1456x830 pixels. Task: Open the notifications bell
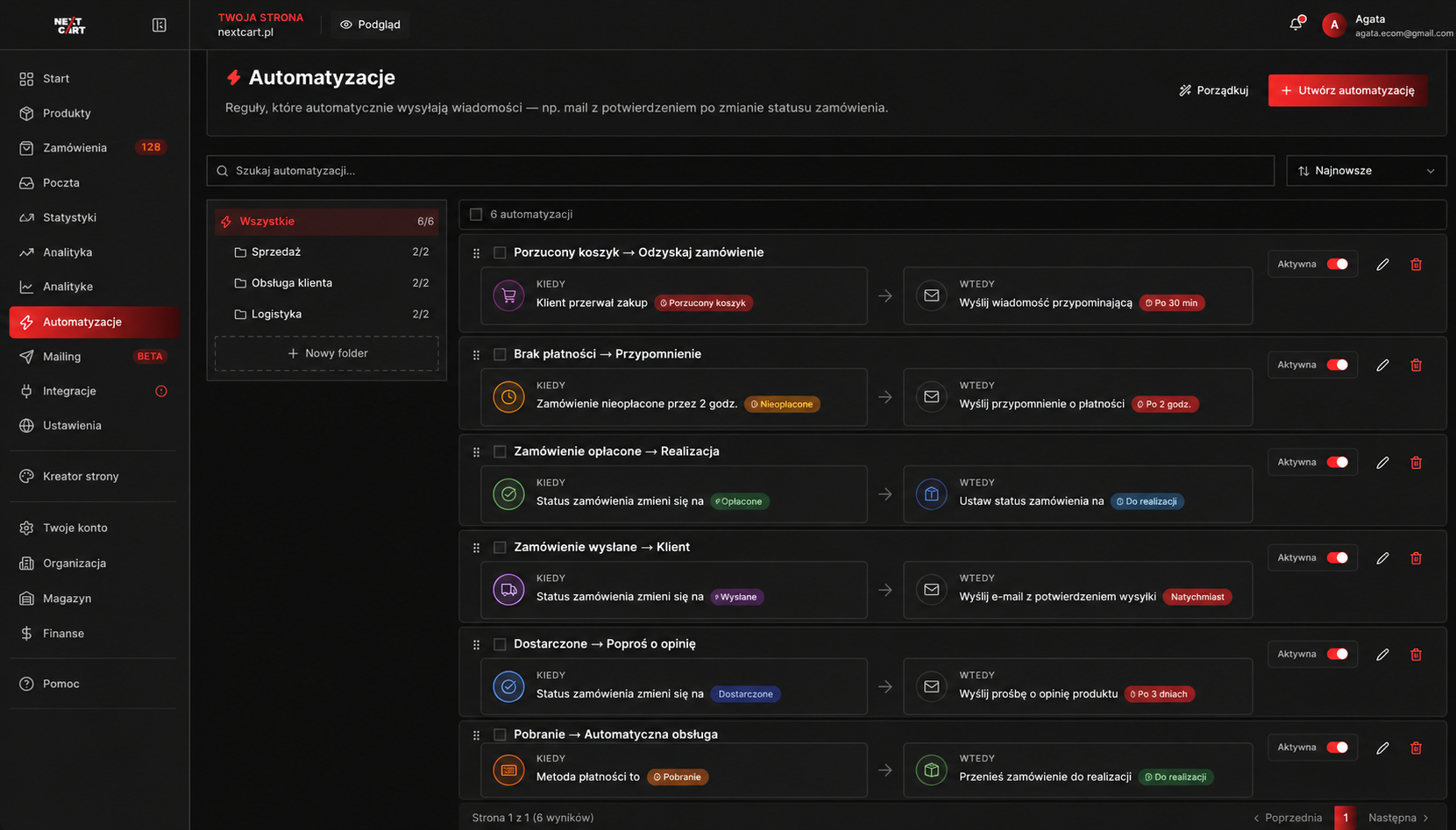(x=1296, y=25)
